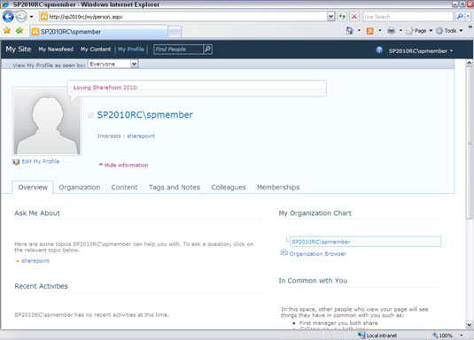Click the Recent Activities heading
Screen dimensions: 474x340
click(41, 286)
